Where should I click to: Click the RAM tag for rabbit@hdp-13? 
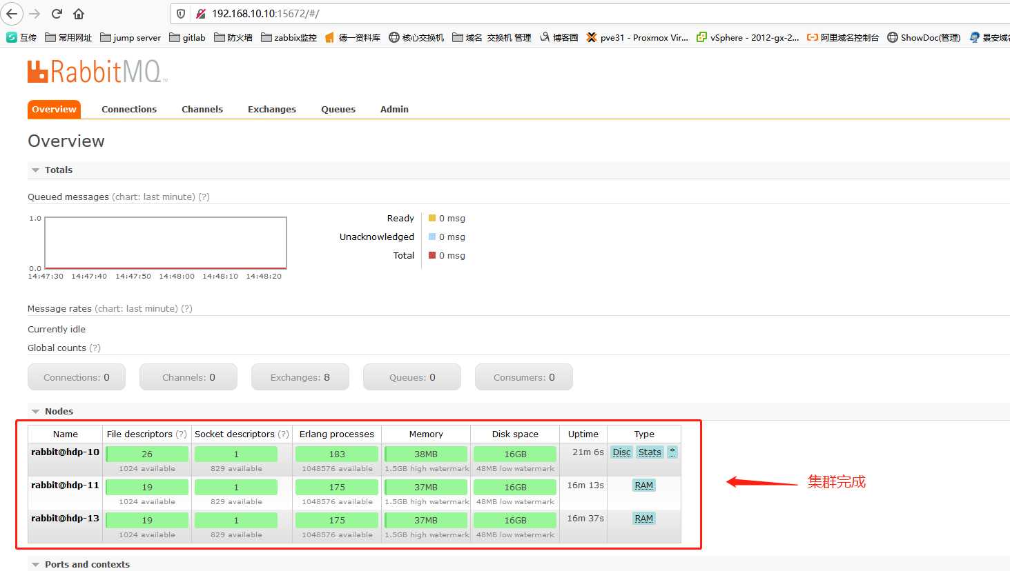tap(644, 519)
